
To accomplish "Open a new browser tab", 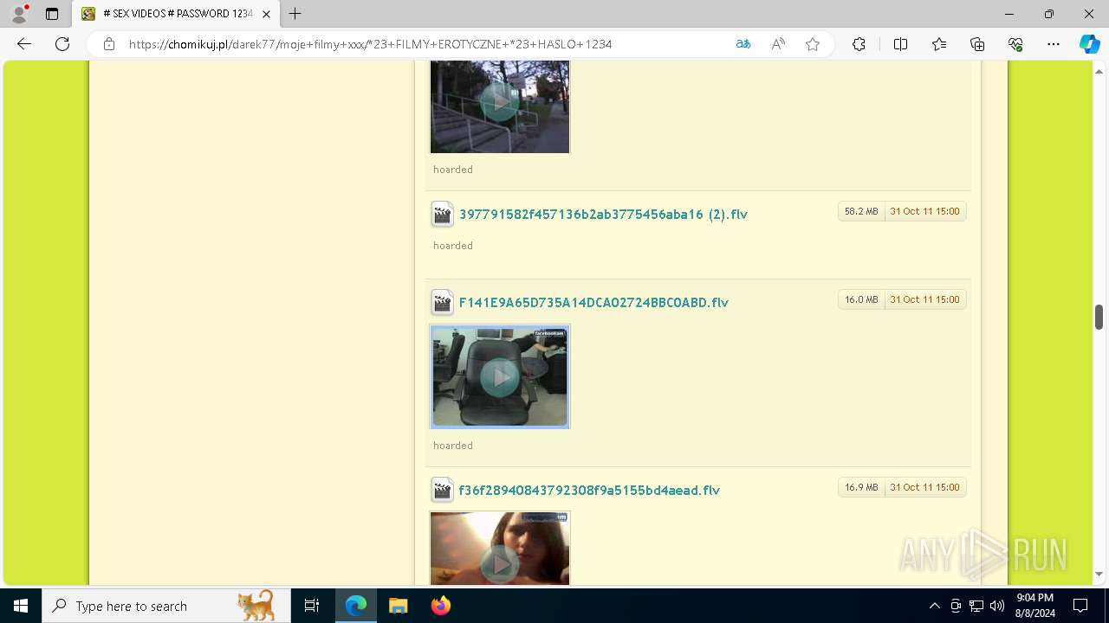I will tap(295, 14).
